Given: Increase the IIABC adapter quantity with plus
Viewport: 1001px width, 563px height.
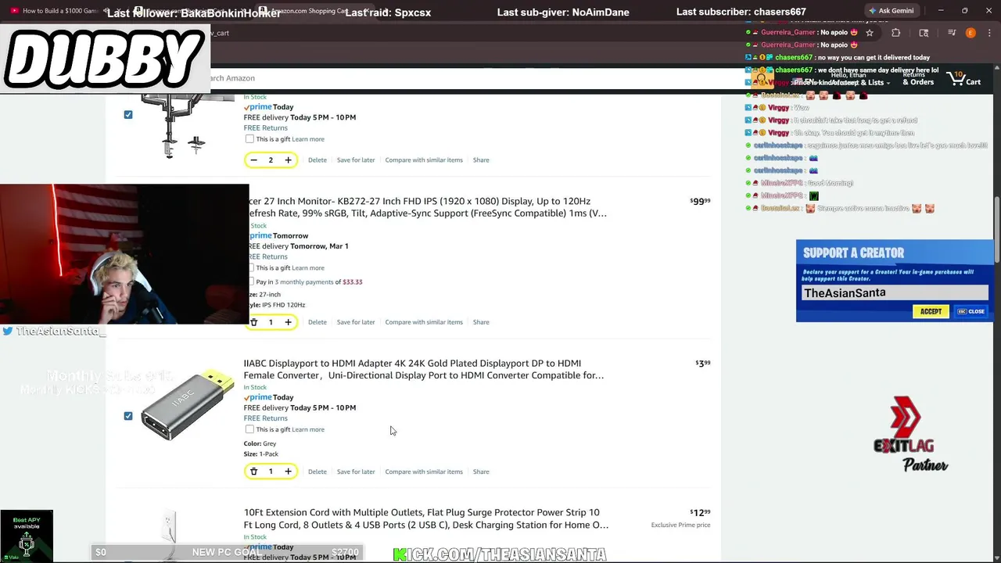Looking at the screenshot, I should tap(288, 472).
